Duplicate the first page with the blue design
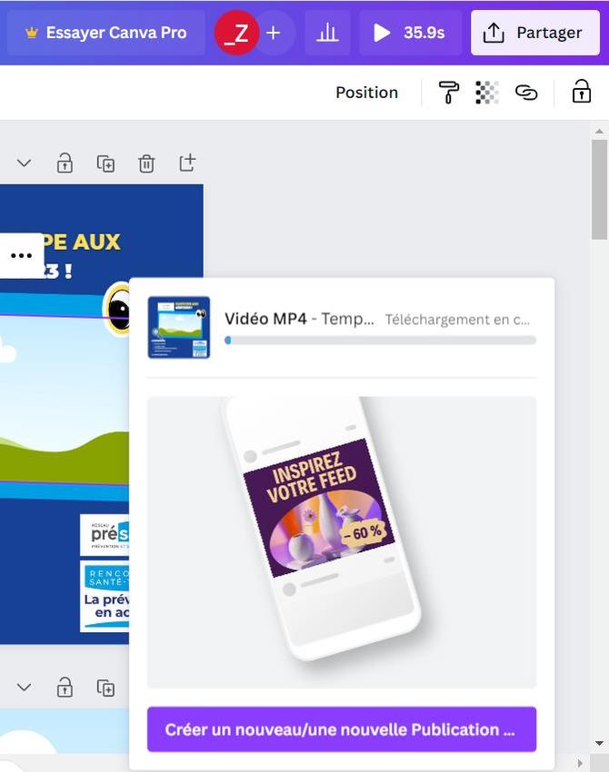 point(106,163)
